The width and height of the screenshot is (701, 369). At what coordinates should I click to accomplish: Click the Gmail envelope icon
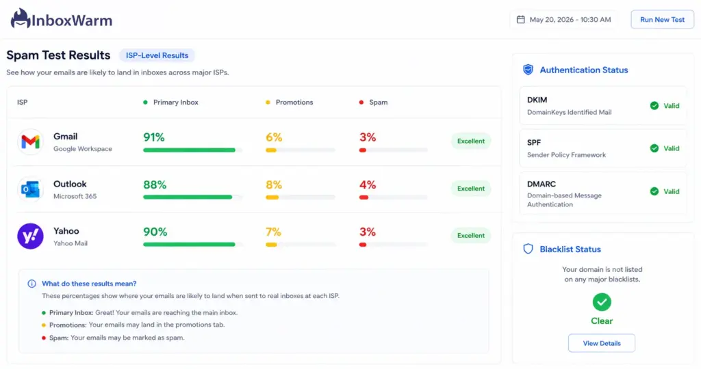(x=30, y=142)
